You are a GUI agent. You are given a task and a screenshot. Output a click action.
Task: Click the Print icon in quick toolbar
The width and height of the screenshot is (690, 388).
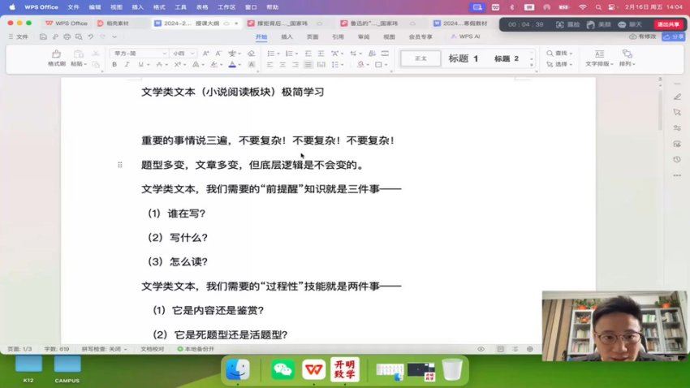[67, 37]
